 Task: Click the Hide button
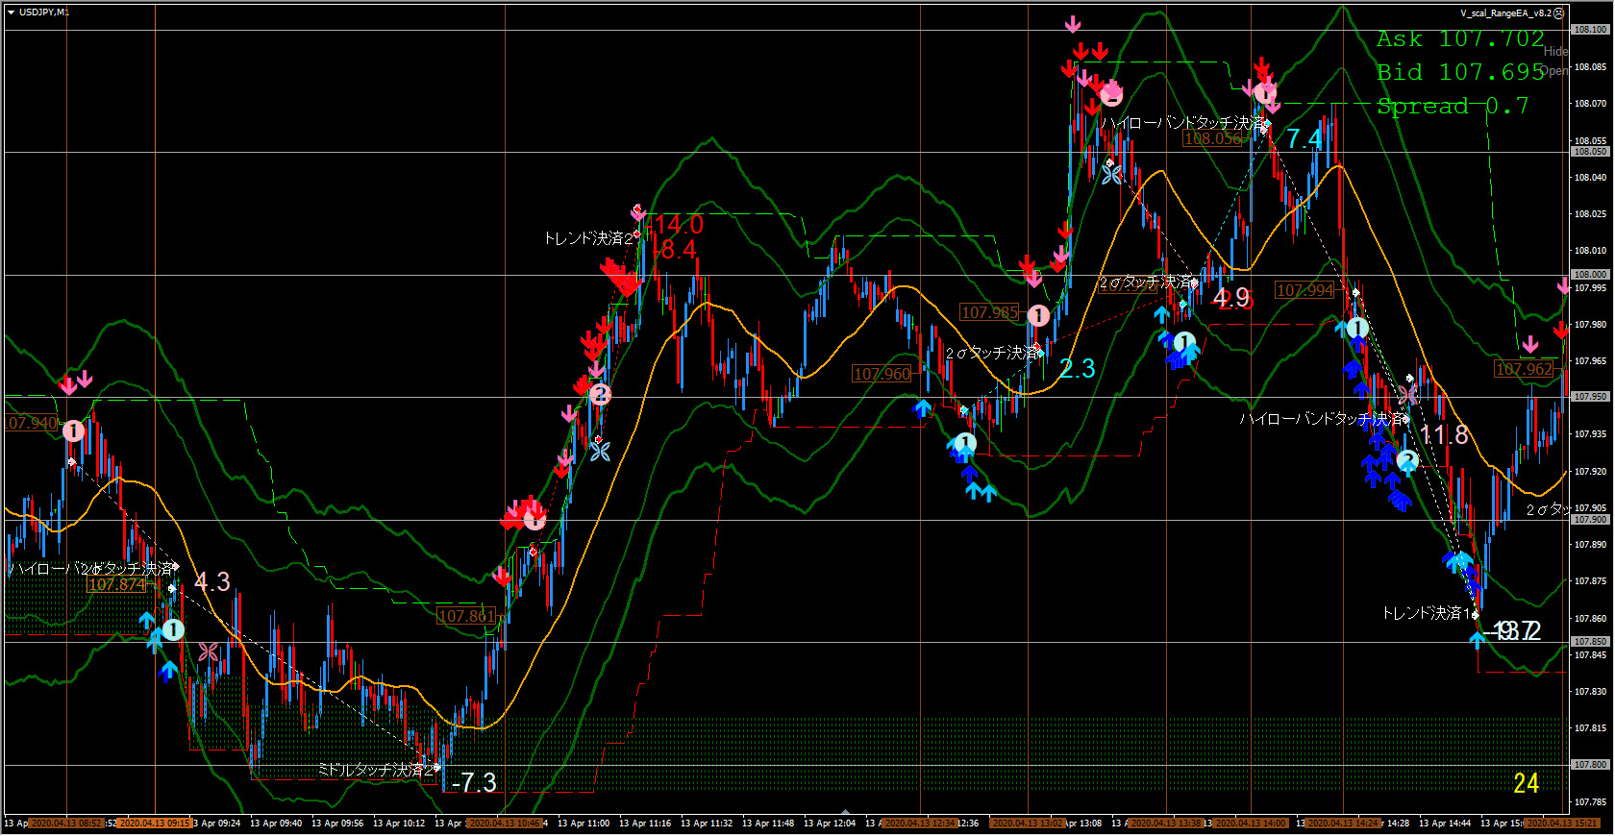click(1555, 52)
